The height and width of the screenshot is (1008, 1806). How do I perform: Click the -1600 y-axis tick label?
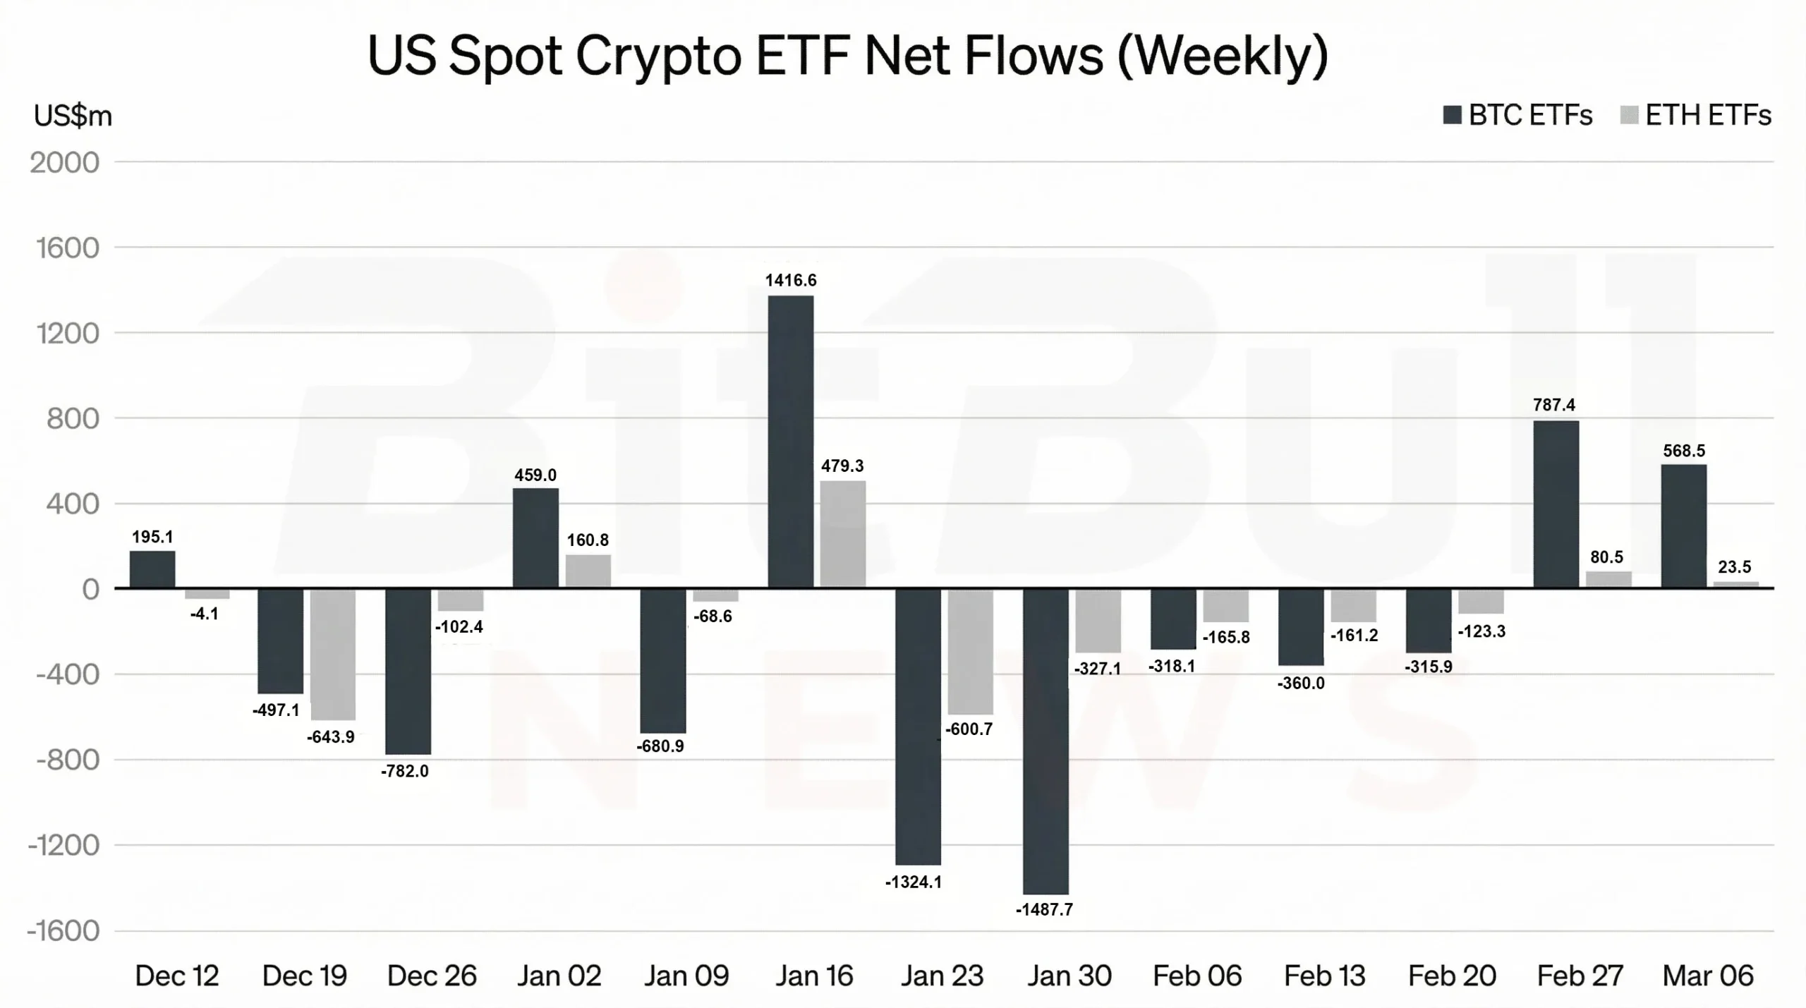coord(63,930)
